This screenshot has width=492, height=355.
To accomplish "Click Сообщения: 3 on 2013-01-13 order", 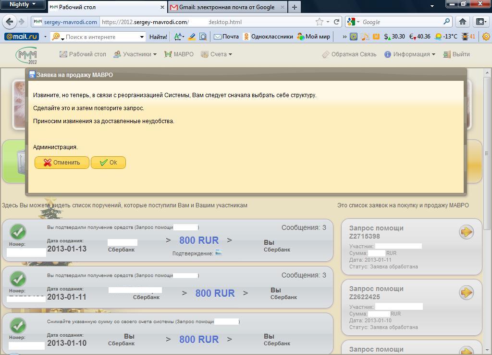I will click(x=304, y=228).
